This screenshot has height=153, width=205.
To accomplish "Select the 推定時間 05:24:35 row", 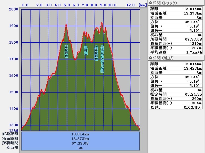I will (176, 94).
